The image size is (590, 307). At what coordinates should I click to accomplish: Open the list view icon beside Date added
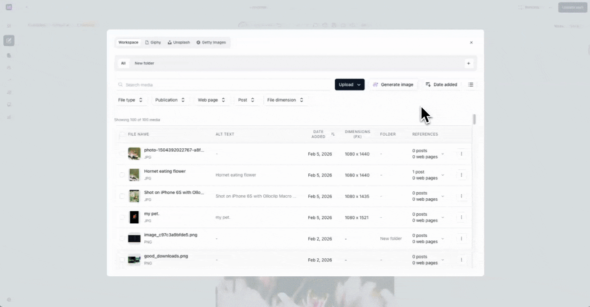click(x=470, y=84)
